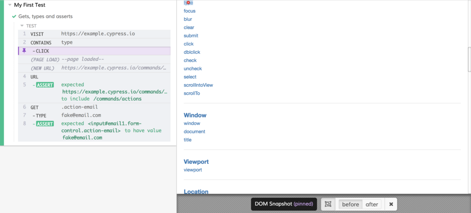Open the submit command link

pos(191,36)
